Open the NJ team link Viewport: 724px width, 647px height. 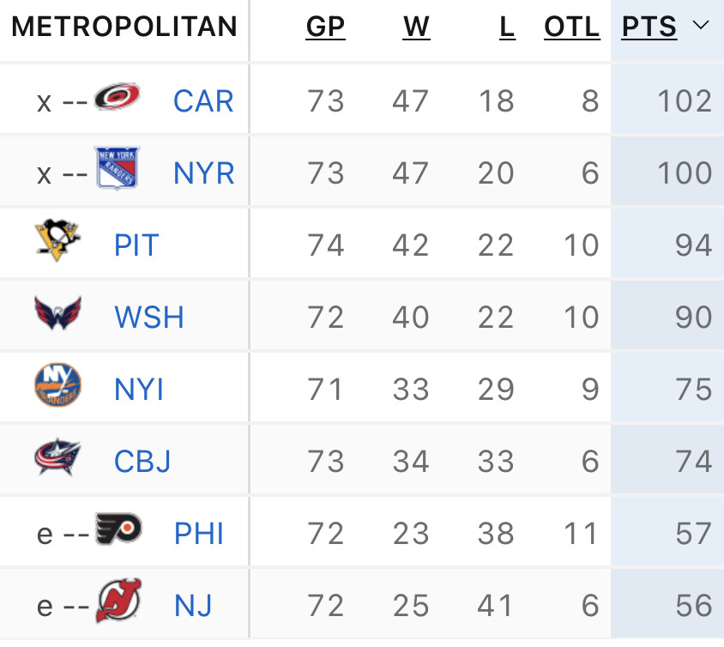point(193,607)
